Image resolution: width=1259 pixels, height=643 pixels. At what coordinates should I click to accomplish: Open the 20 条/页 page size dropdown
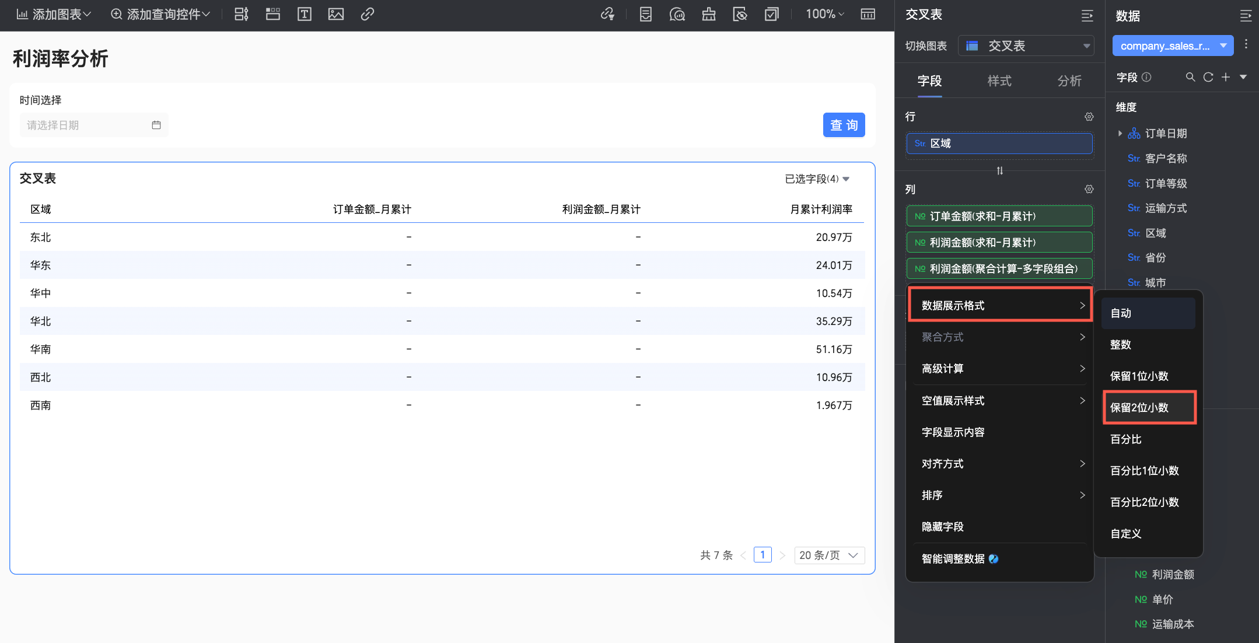click(x=829, y=555)
